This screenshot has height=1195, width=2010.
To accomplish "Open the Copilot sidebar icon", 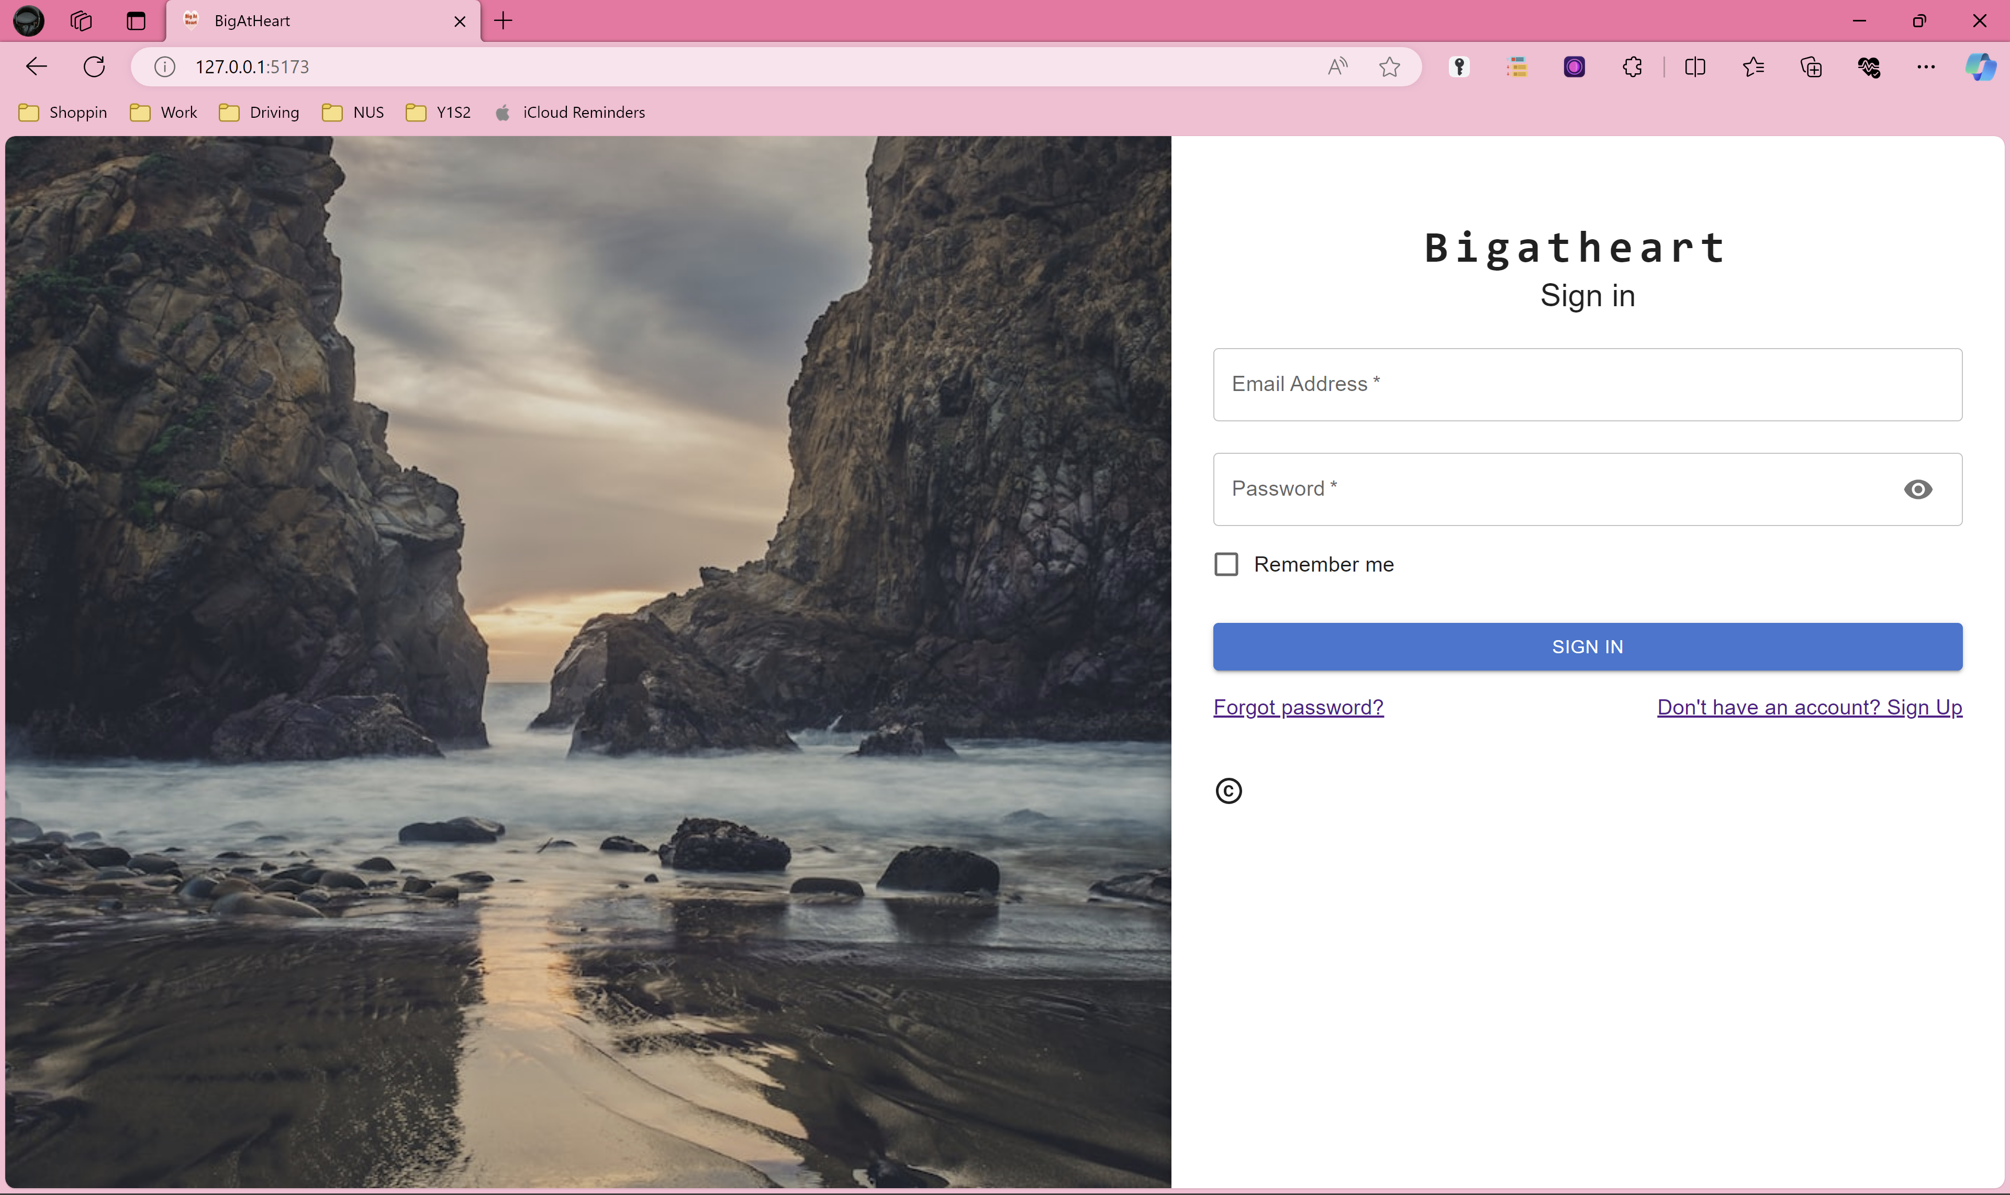I will tap(1980, 67).
